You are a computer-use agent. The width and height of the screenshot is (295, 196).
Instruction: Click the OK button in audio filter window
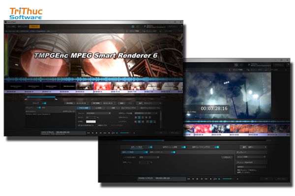click(x=266, y=179)
